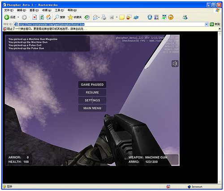The height and width of the screenshot is (191, 224).
Task: Open the 收藏(A) menu
Action: click(47, 10)
